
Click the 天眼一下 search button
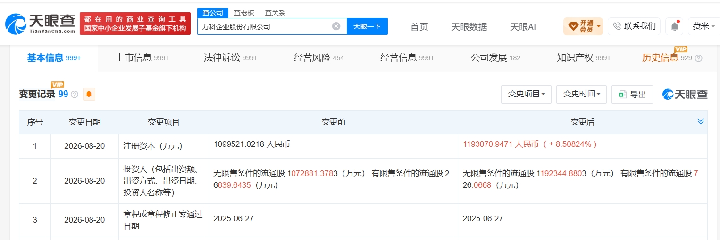[x=367, y=26]
